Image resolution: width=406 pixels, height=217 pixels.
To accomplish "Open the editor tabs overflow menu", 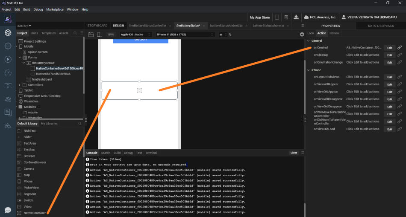I will 303,26.
